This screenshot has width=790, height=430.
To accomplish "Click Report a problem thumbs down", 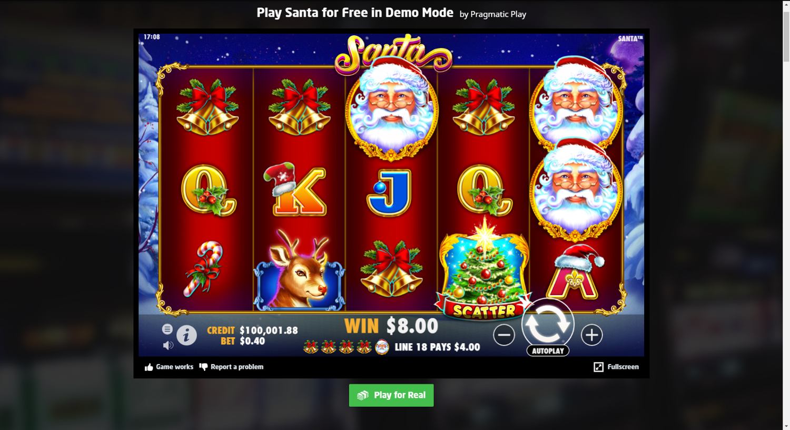I will [231, 367].
